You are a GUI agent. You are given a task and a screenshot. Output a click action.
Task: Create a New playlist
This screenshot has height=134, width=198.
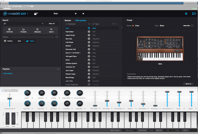(x=8, y=73)
